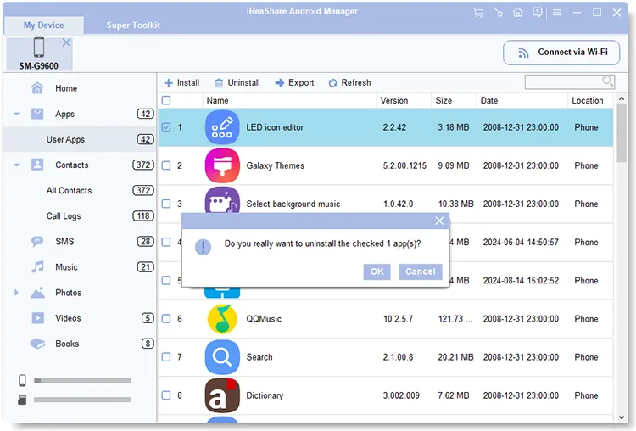Viewport: 636px width, 431px height.
Task: Click the Books sidebar icon
Action: point(37,344)
